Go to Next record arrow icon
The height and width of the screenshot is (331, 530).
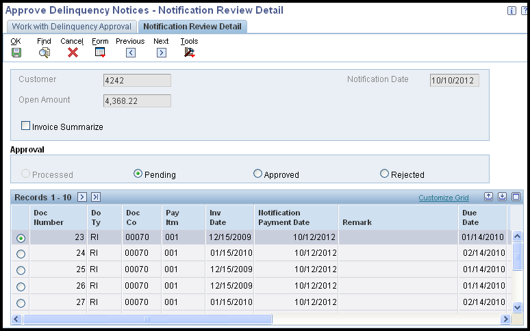pyautogui.click(x=162, y=53)
